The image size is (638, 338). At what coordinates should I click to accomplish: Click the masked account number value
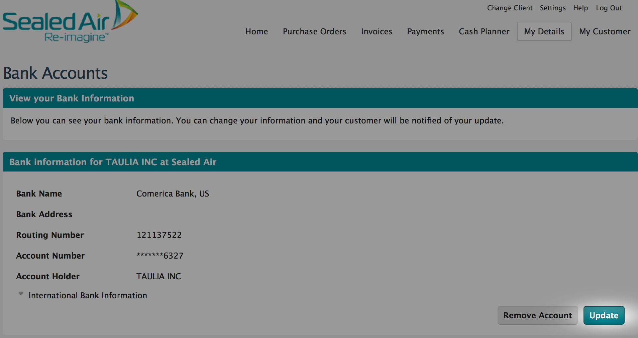click(160, 256)
